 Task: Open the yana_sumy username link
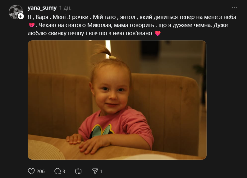click(42, 8)
